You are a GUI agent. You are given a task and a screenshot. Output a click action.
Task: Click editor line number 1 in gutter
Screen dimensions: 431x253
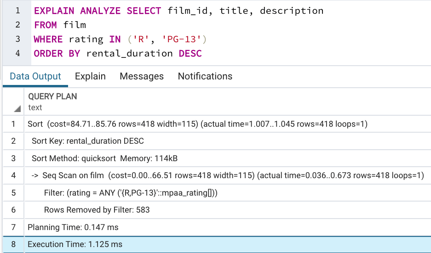click(x=17, y=11)
